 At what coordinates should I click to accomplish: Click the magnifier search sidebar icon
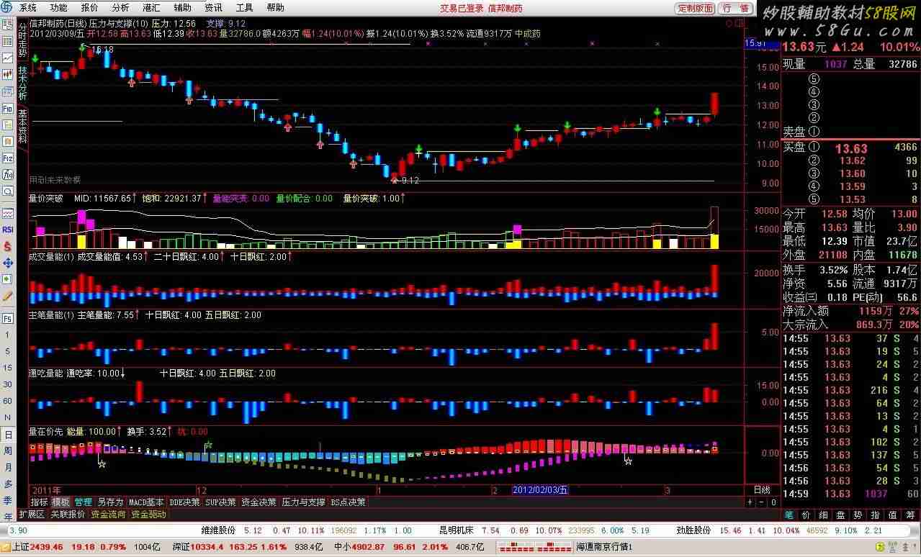click(x=8, y=191)
